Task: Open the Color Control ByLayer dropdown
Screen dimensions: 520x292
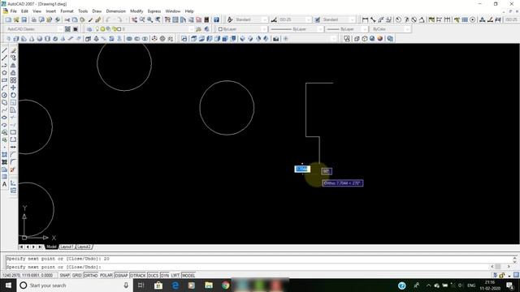Action: click(242, 29)
